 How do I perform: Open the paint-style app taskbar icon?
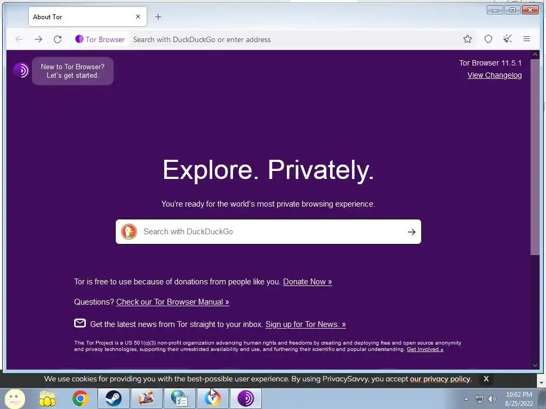(146, 398)
